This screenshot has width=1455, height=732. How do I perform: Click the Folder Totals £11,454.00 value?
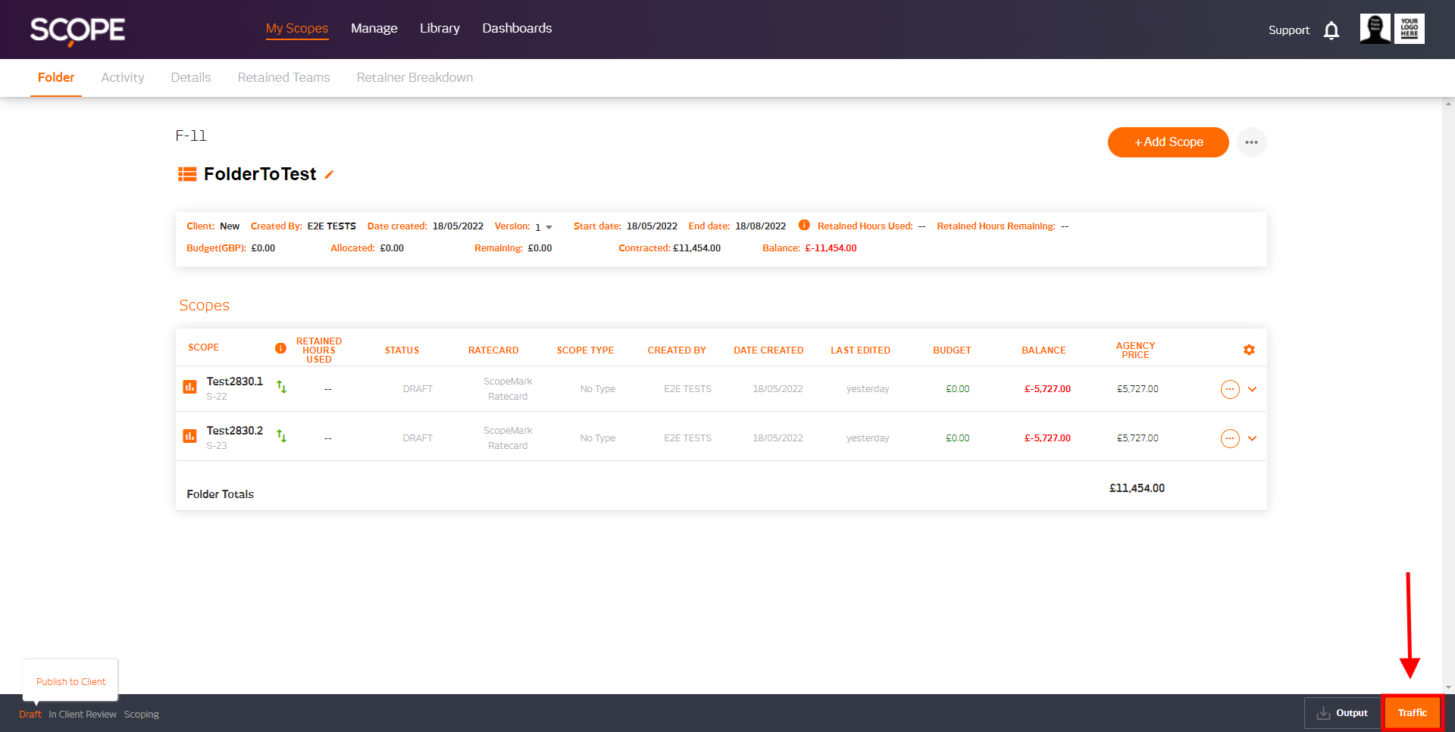point(1137,488)
